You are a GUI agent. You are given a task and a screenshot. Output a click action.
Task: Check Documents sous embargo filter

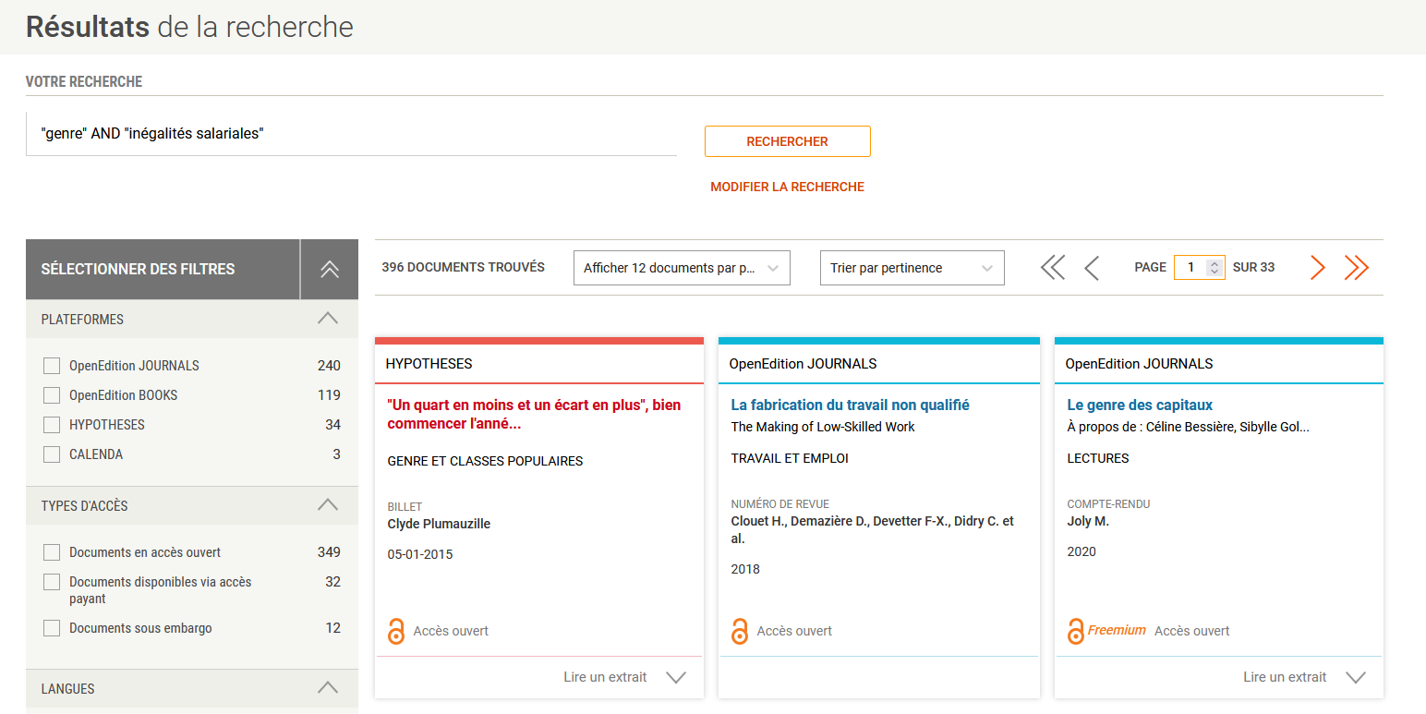tap(52, 628)
